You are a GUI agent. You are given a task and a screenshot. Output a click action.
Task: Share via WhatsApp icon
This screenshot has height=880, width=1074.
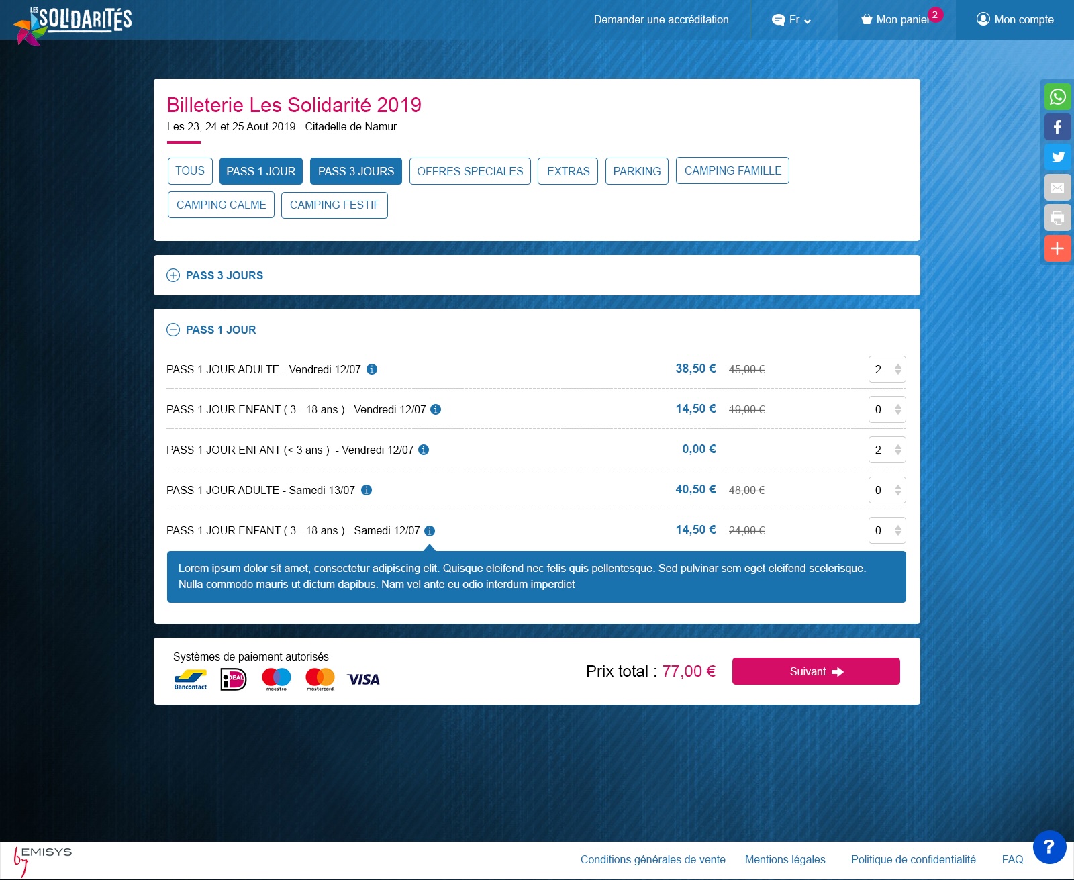pos(1057,97)
